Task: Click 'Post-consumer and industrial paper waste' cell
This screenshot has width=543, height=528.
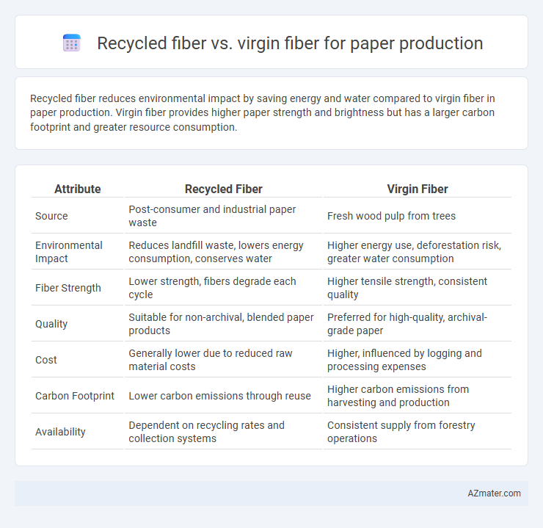Action: tap(223, 216)
